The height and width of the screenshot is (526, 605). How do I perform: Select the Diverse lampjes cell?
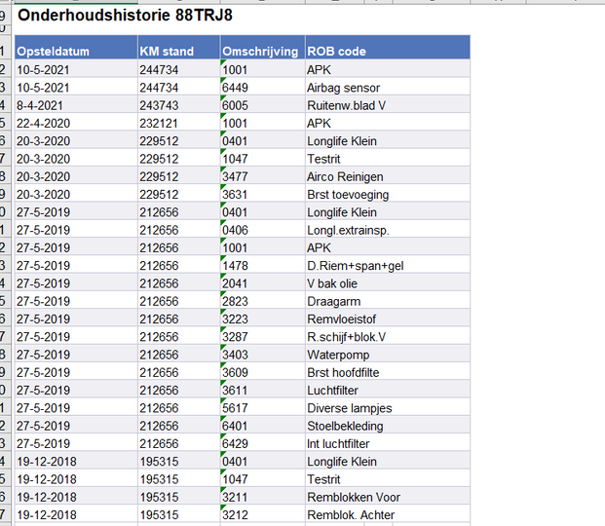388,408
